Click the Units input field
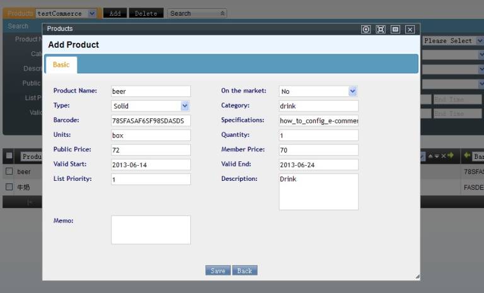 (151, 135)
